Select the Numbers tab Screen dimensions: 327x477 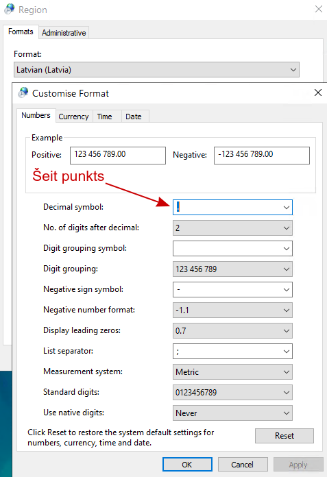point(36,115)
